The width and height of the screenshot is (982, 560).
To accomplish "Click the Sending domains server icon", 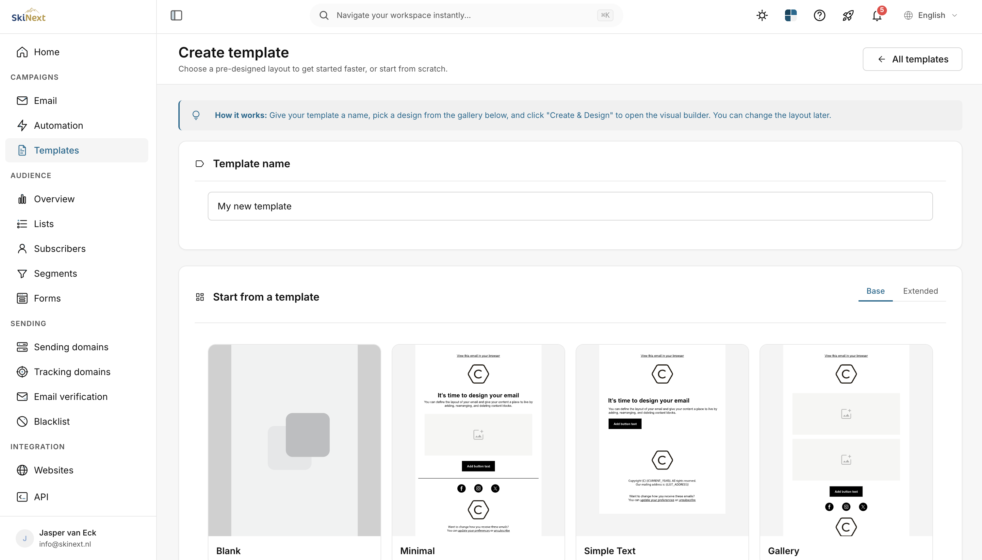I will [22, 347].
